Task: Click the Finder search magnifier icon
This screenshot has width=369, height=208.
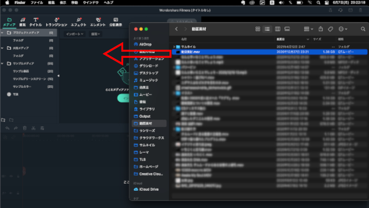Action: [x=363, y=29]
